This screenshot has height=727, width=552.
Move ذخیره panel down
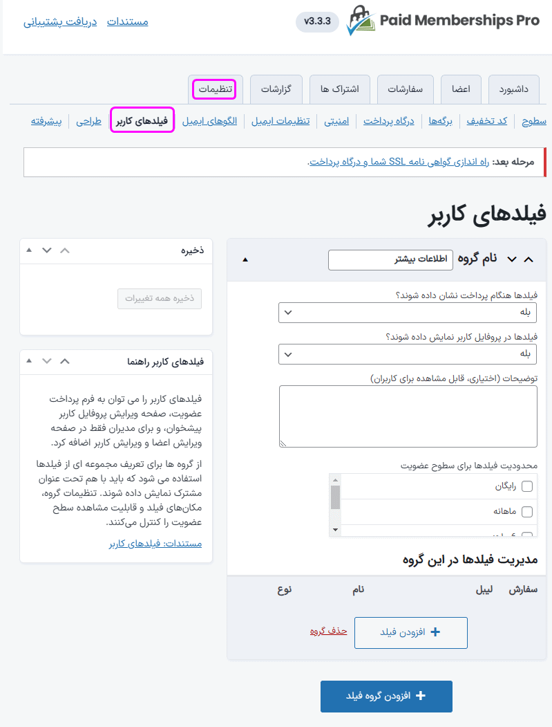[x=47, y=250]
